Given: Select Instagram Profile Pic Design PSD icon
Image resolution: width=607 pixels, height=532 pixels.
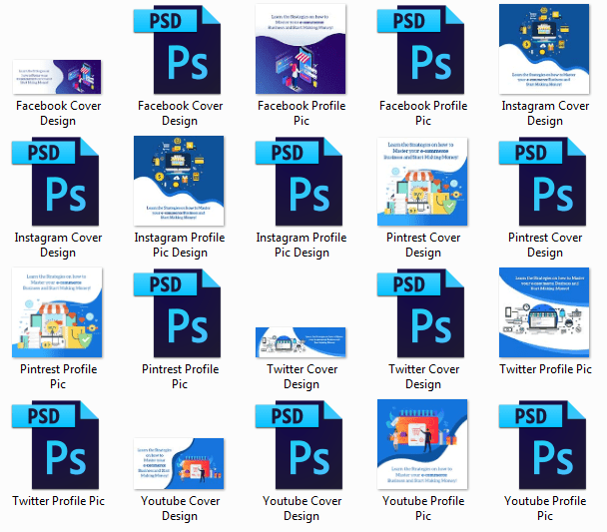Looking at the screenshot, I should coord(299,181).
